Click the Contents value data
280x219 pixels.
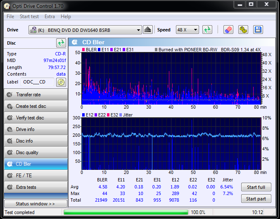pyautogui.click(x=61, y=74)
